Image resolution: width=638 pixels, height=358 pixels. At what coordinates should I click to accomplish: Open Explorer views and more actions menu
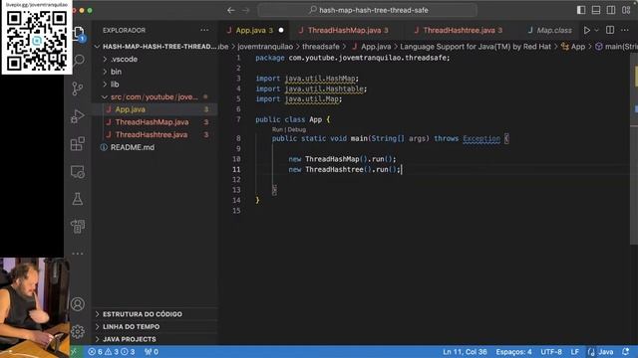tap(204, 30)
